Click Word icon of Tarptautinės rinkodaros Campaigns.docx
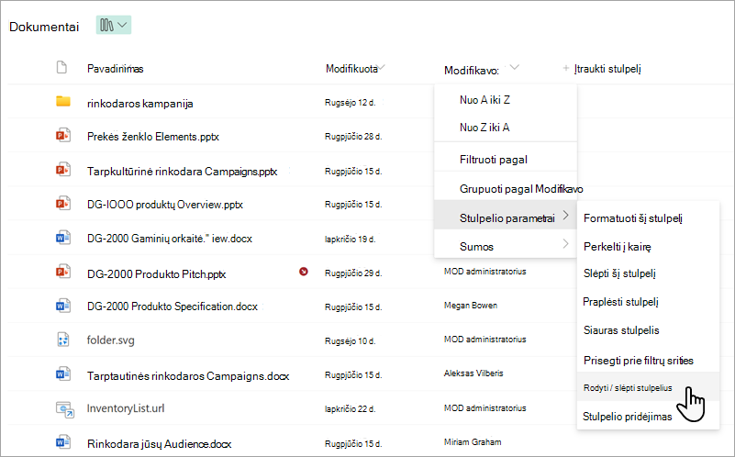Viewport: 735px width, 457px height. pyautogui.click(x=62, y=373)
